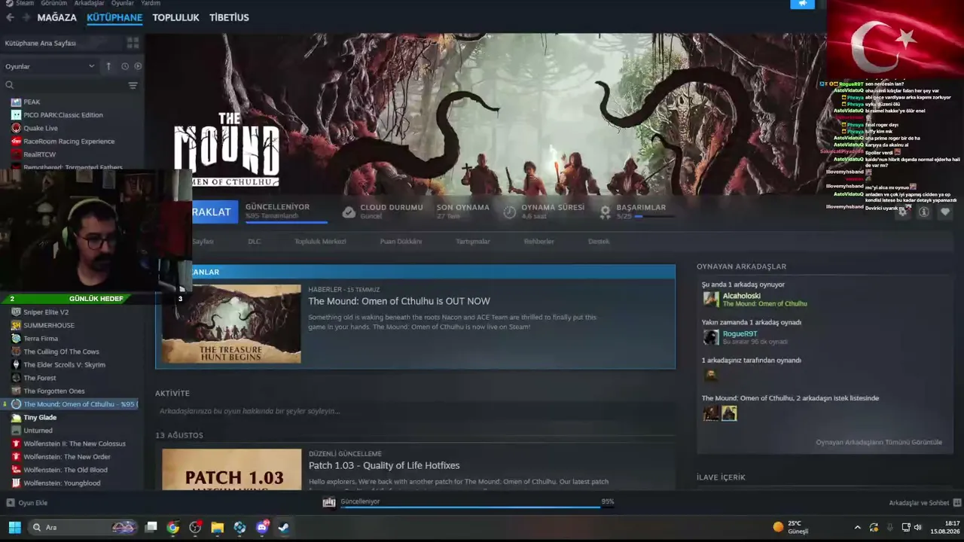The image size is (964, 542).
Task: Click Oyun Ekle to add a game
Action: [27, 502]
